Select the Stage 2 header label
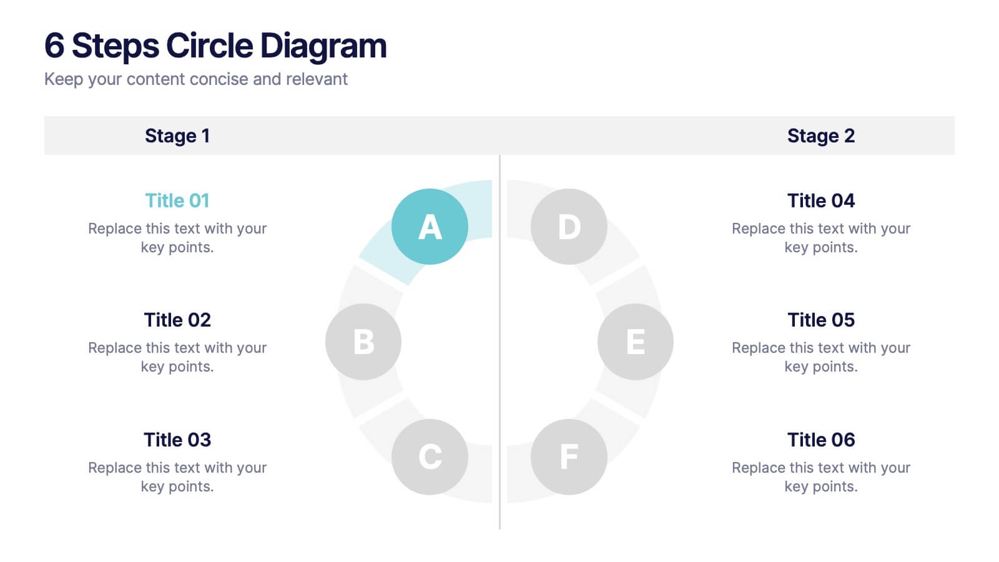999x562 pixels. pos(820,136)
